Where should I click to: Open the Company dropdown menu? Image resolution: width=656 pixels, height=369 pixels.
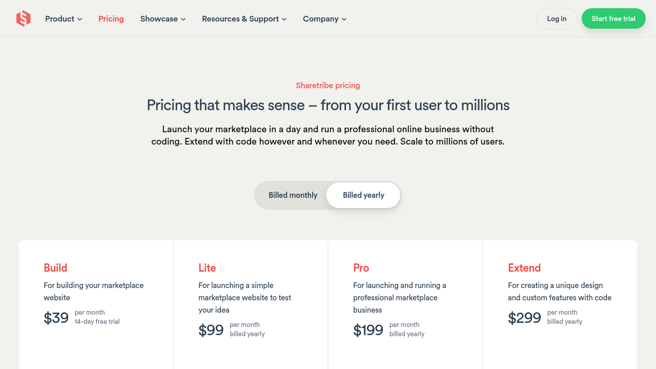point(324,19)
